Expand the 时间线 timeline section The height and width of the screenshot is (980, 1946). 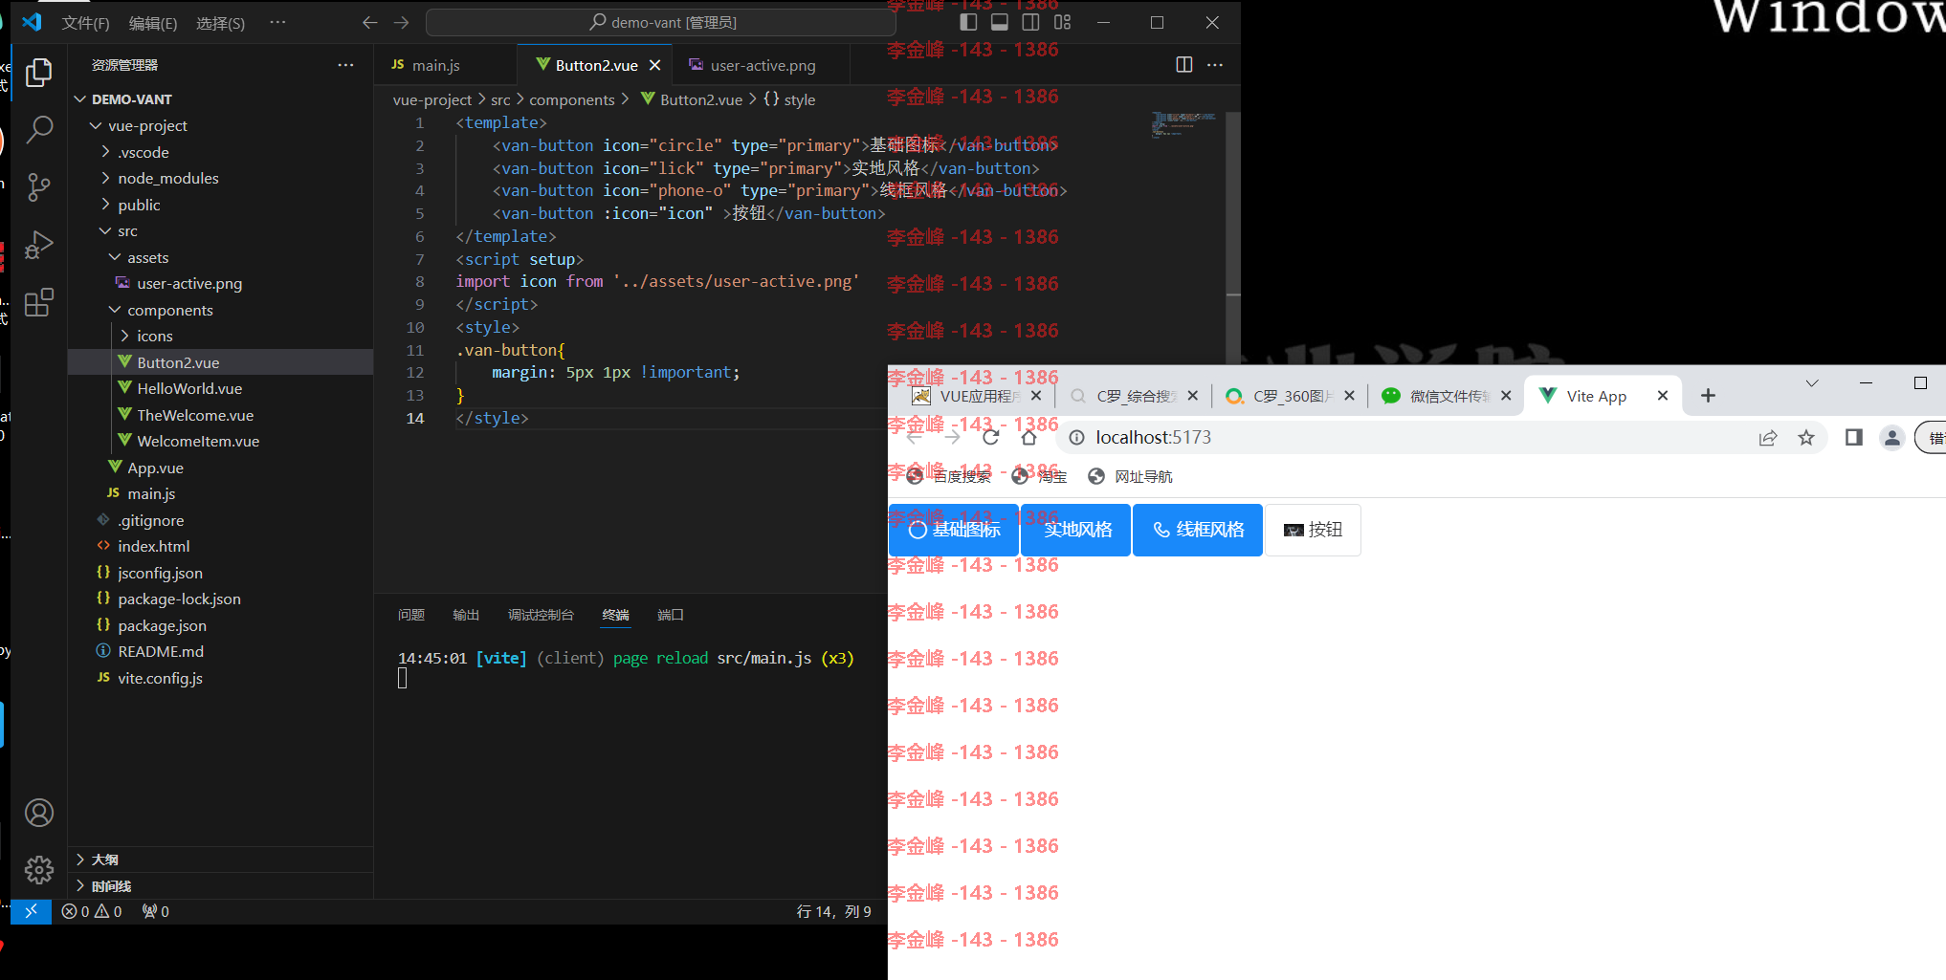220,886
